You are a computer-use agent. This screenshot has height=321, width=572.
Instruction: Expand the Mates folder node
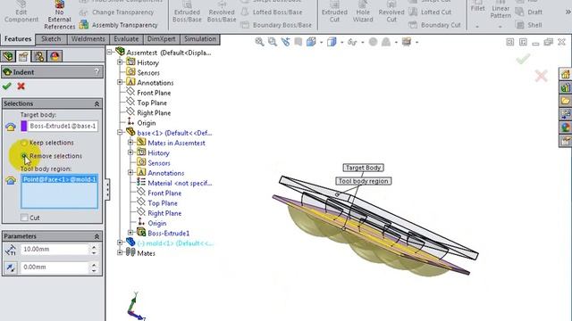tap(120, 252)
